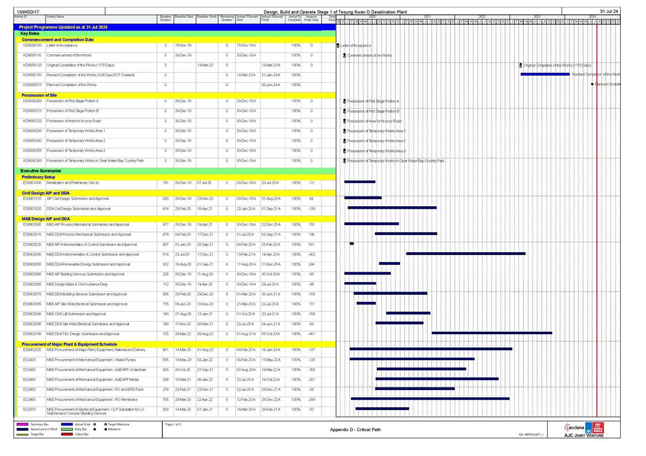
Task: Click the Letter of Acceptance milestone marker
Action: click(x=338, y=45)
